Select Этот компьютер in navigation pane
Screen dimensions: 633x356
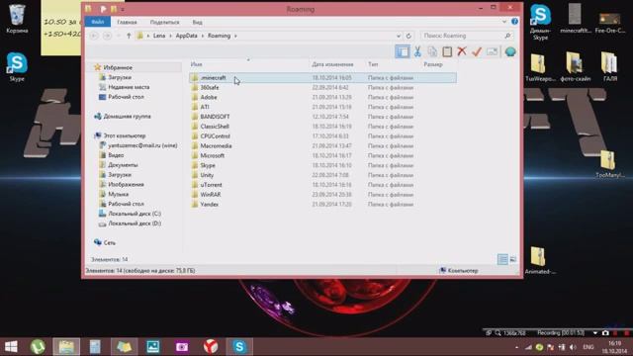[125, 135]
